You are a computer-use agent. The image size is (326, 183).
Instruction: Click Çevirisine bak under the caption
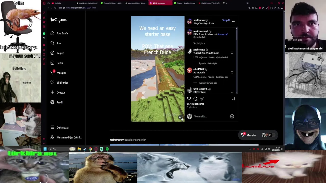199,37
